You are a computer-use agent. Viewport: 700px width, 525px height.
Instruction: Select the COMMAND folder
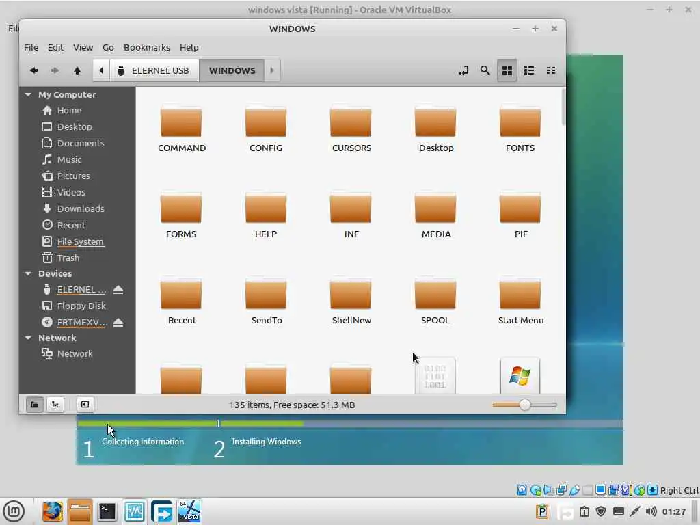pos(181,129)
